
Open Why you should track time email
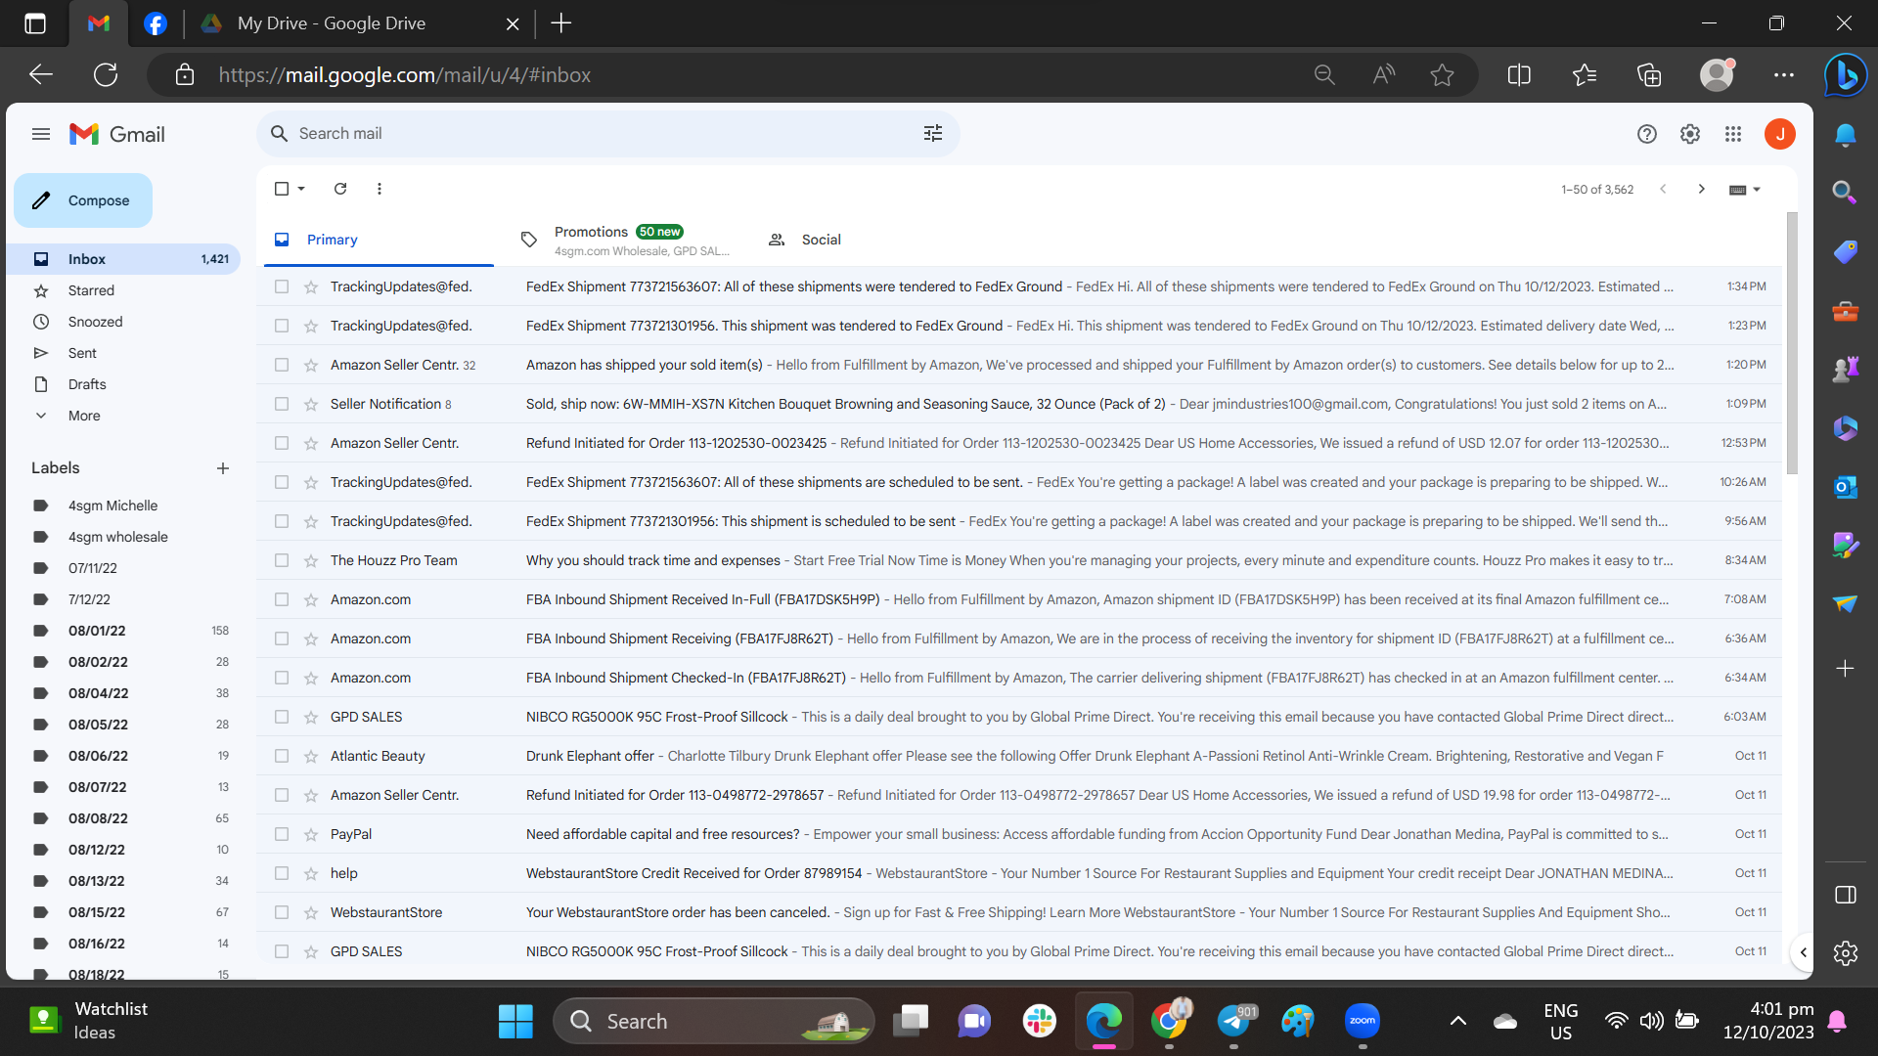(1018, 560)
